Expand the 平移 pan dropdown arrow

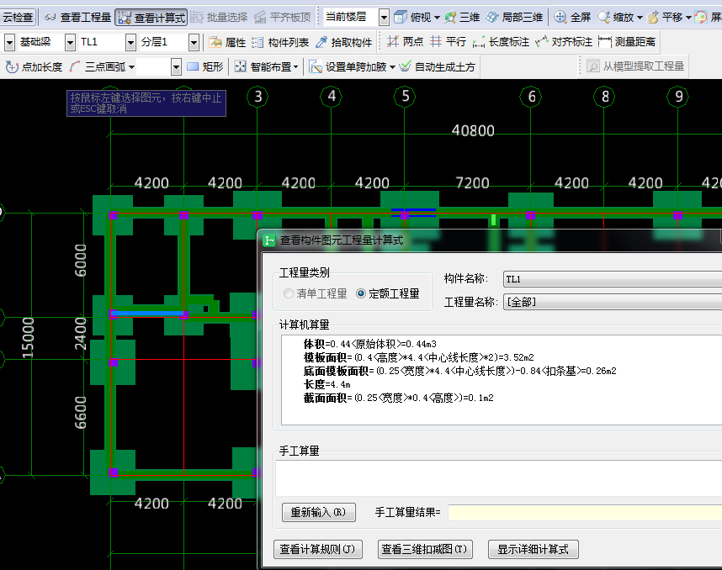688,18
